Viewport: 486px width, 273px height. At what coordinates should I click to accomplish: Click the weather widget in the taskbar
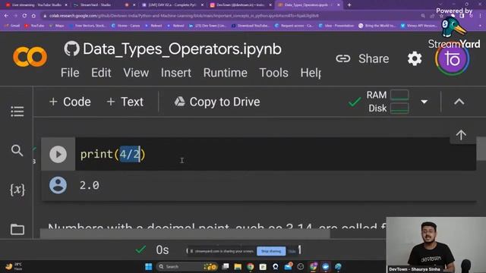coord(14,266)
